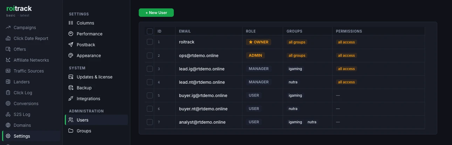Select the ops@rtdemo.online row checkbox
Viewport: 452px width, 145px height.
click(x=150, y=55)
